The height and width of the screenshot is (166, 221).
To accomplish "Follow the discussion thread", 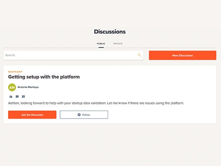I will [x=84, y=115].
